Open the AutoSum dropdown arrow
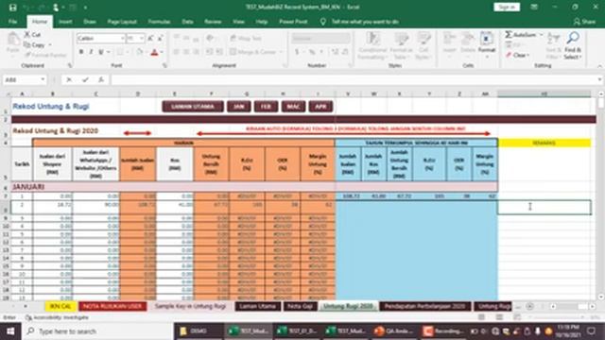605x340 pixels. (x=541, y=35)
